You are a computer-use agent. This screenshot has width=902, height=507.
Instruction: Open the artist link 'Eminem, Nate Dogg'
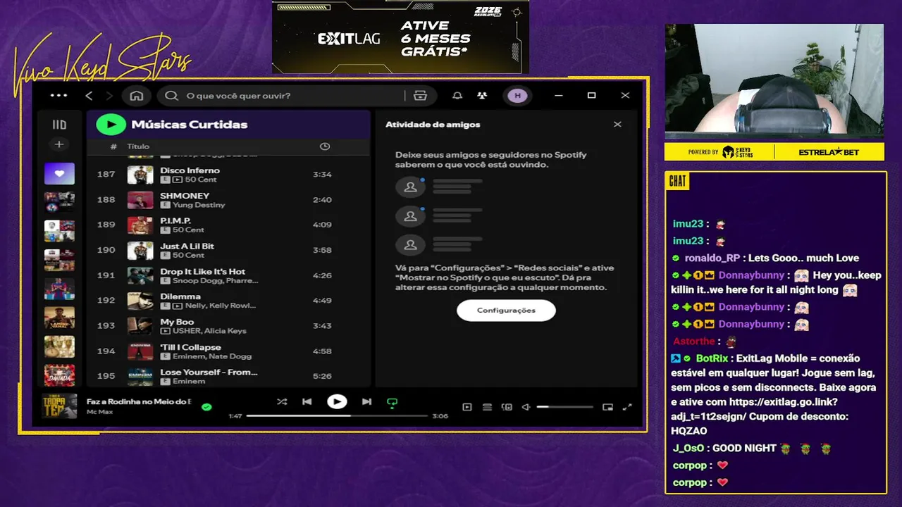212,356
